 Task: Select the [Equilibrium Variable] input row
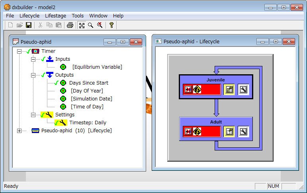[x=97, y=67]
